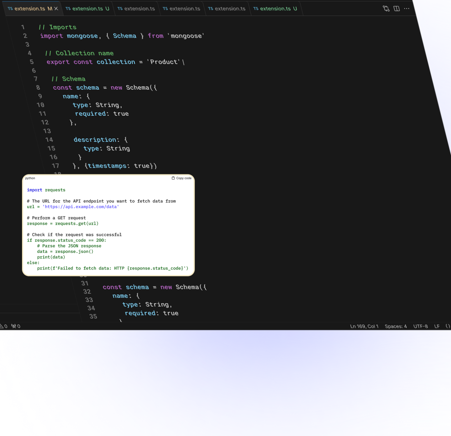Image resolution: width=451 pixels, height=436 pixels.
Task: Click line number 8 in the gutter
Action: [38, 87]
